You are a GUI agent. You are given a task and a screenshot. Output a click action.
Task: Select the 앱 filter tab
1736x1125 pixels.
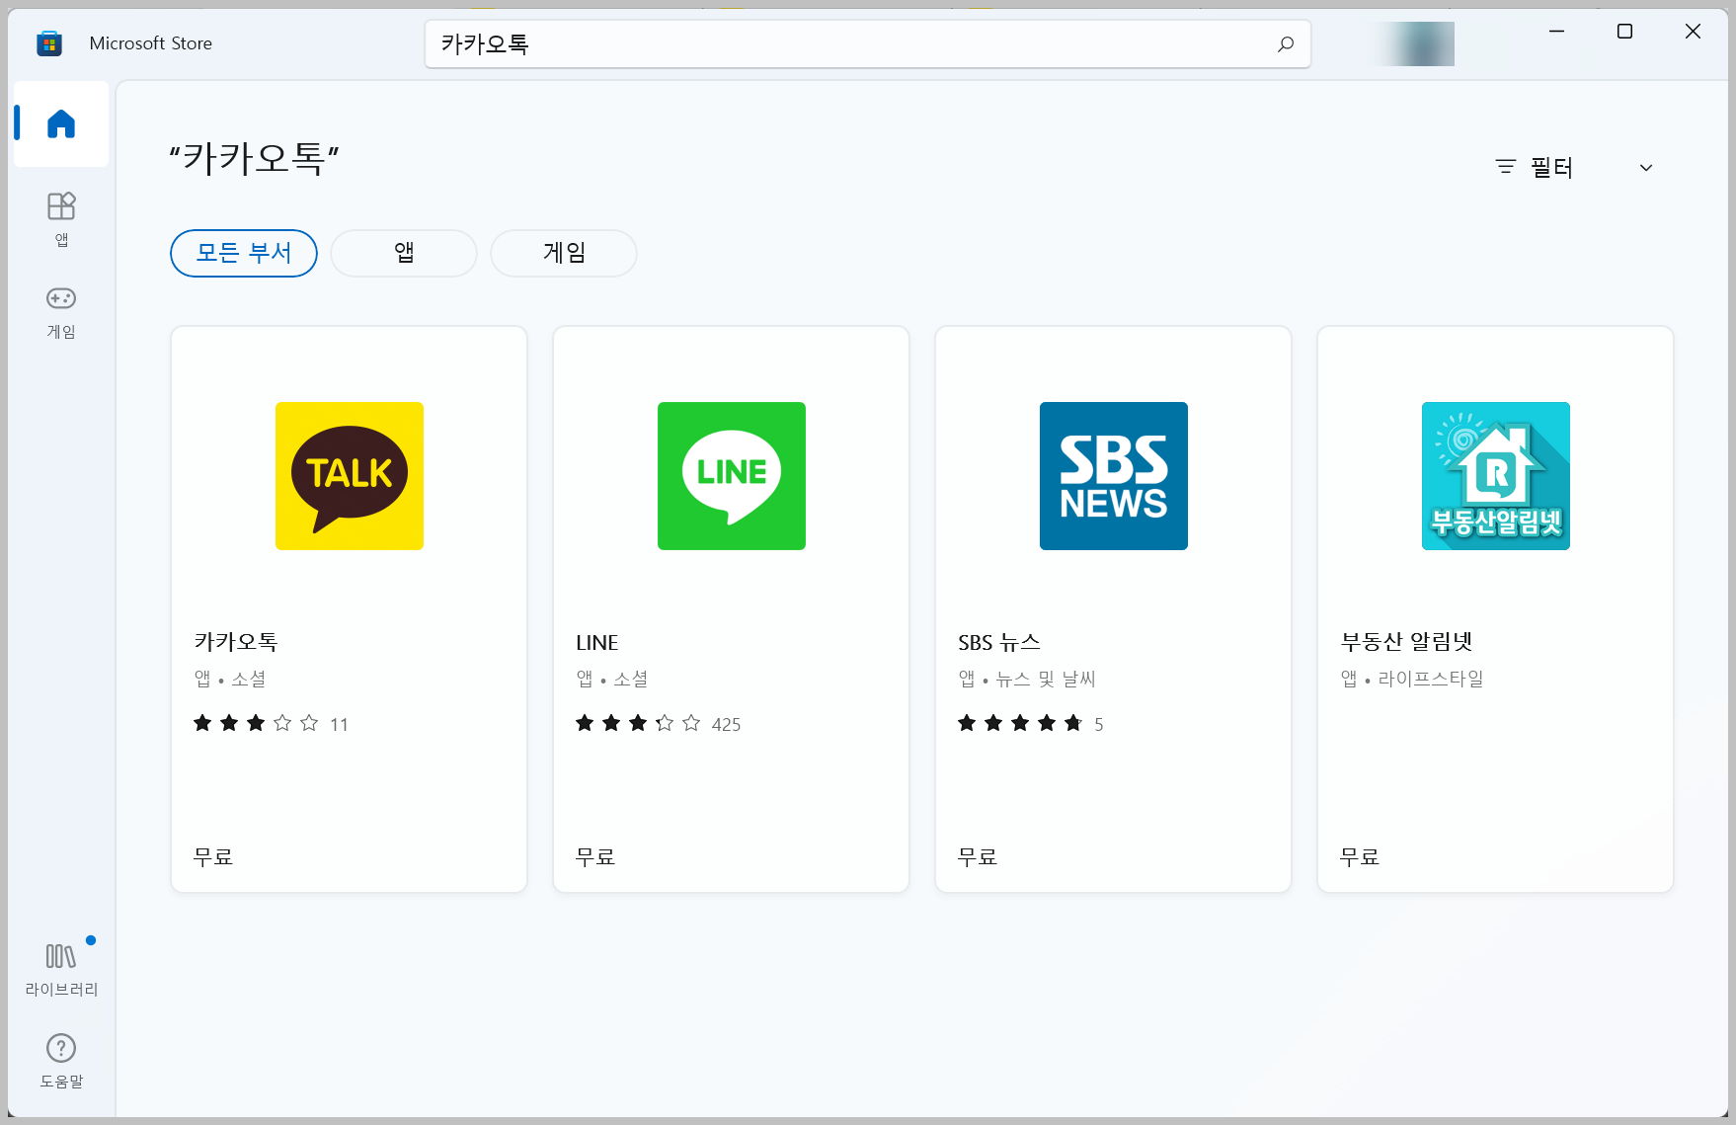click(x=404, y=254)
